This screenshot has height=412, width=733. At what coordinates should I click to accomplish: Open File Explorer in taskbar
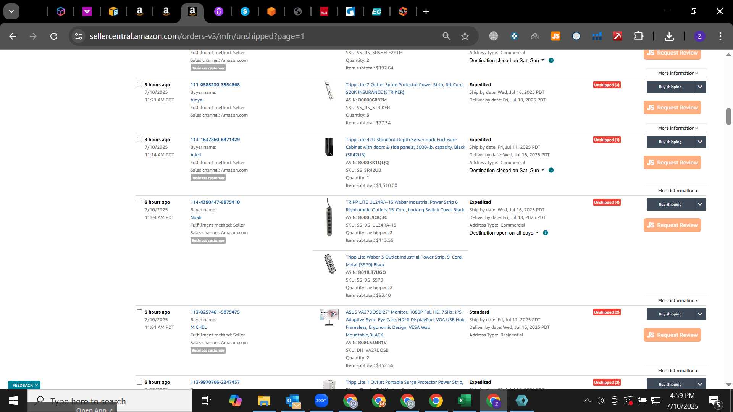[x=264, y=401]
